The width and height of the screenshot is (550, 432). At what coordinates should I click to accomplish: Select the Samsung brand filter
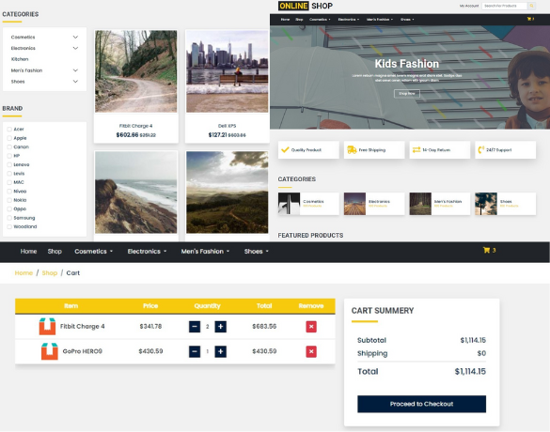pos(9,218)
